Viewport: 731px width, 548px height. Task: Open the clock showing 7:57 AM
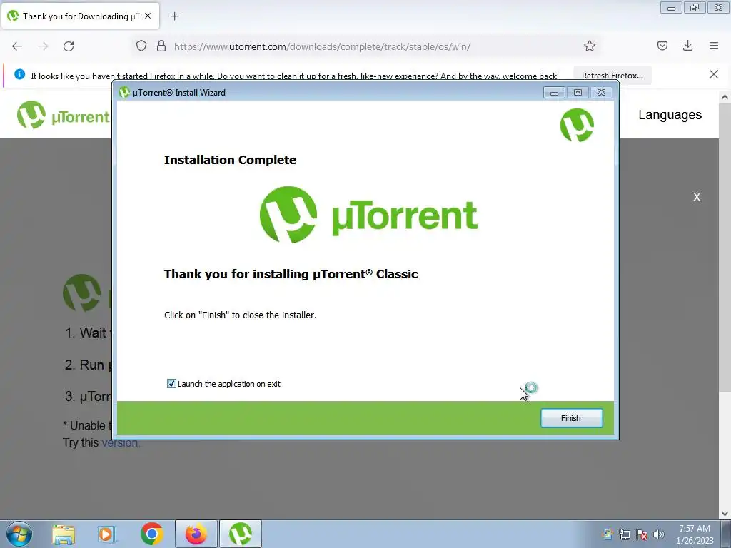coord(695,534)
